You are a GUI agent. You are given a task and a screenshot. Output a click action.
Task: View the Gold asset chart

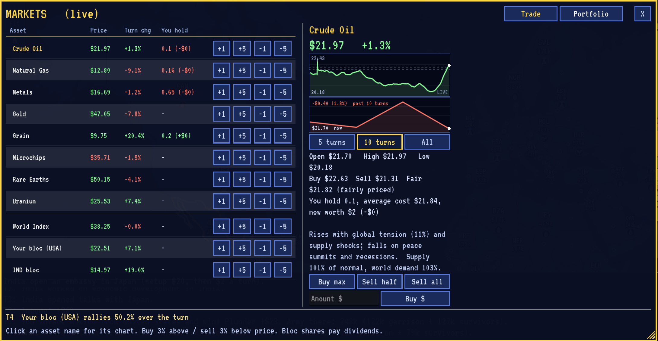pos(19,114)
